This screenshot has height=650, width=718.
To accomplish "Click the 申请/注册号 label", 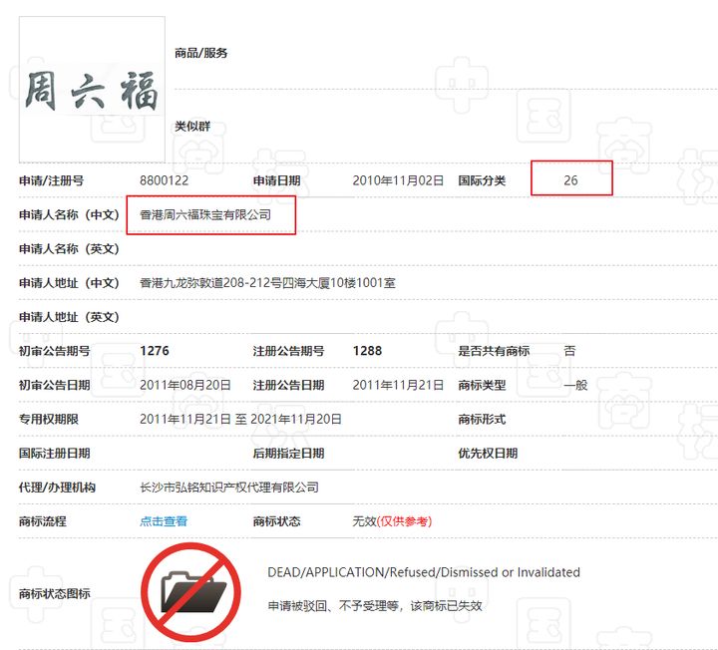I will pos(51,180).
